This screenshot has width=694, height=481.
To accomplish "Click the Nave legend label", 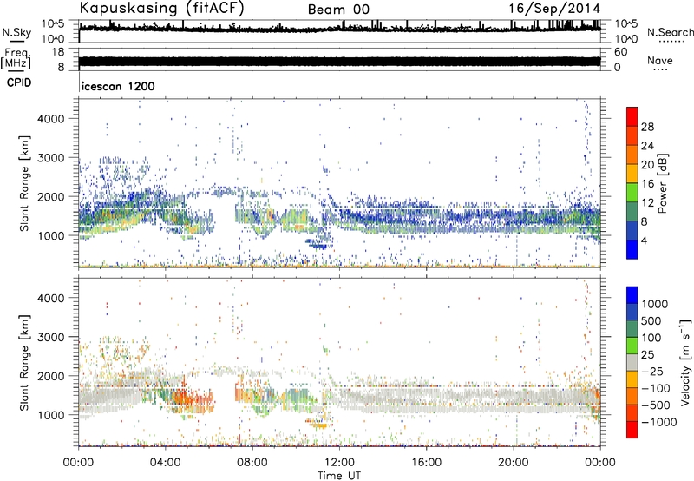I will click(659, 60).
